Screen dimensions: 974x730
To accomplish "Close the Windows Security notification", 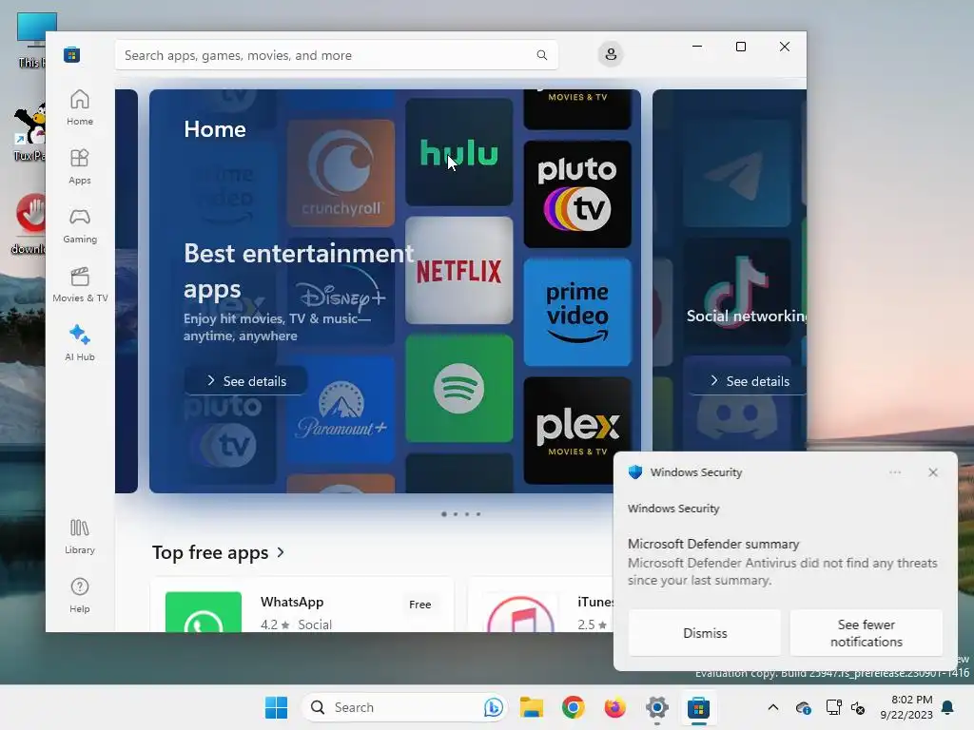I will pyautogui.click(x=932, y=472).
